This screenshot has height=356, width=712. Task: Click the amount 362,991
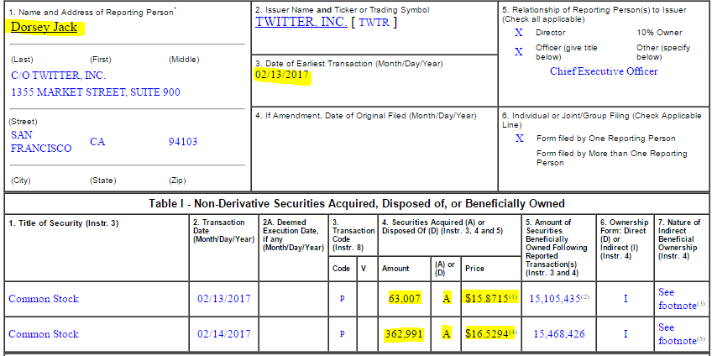404,335
